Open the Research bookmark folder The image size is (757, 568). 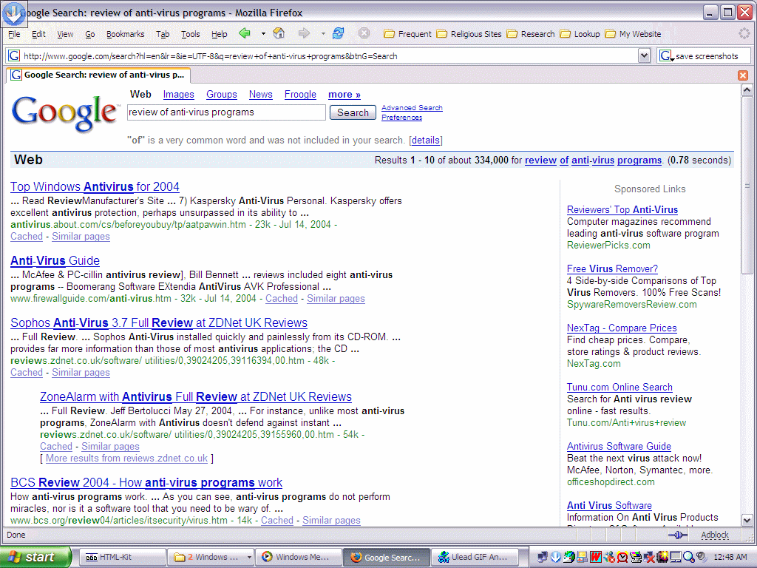click(531, 34)
